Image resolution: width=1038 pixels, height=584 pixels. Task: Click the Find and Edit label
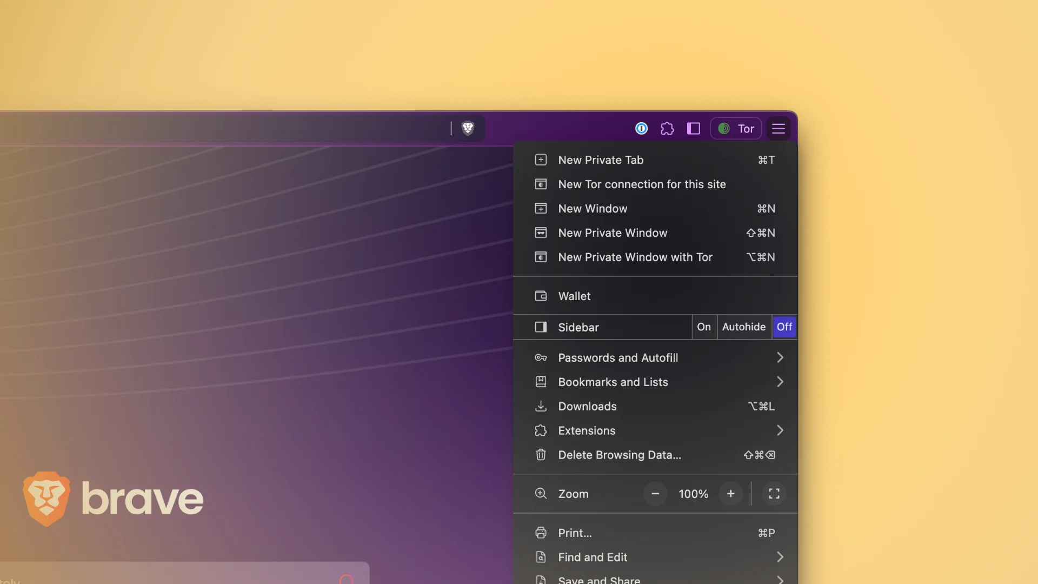593,557
